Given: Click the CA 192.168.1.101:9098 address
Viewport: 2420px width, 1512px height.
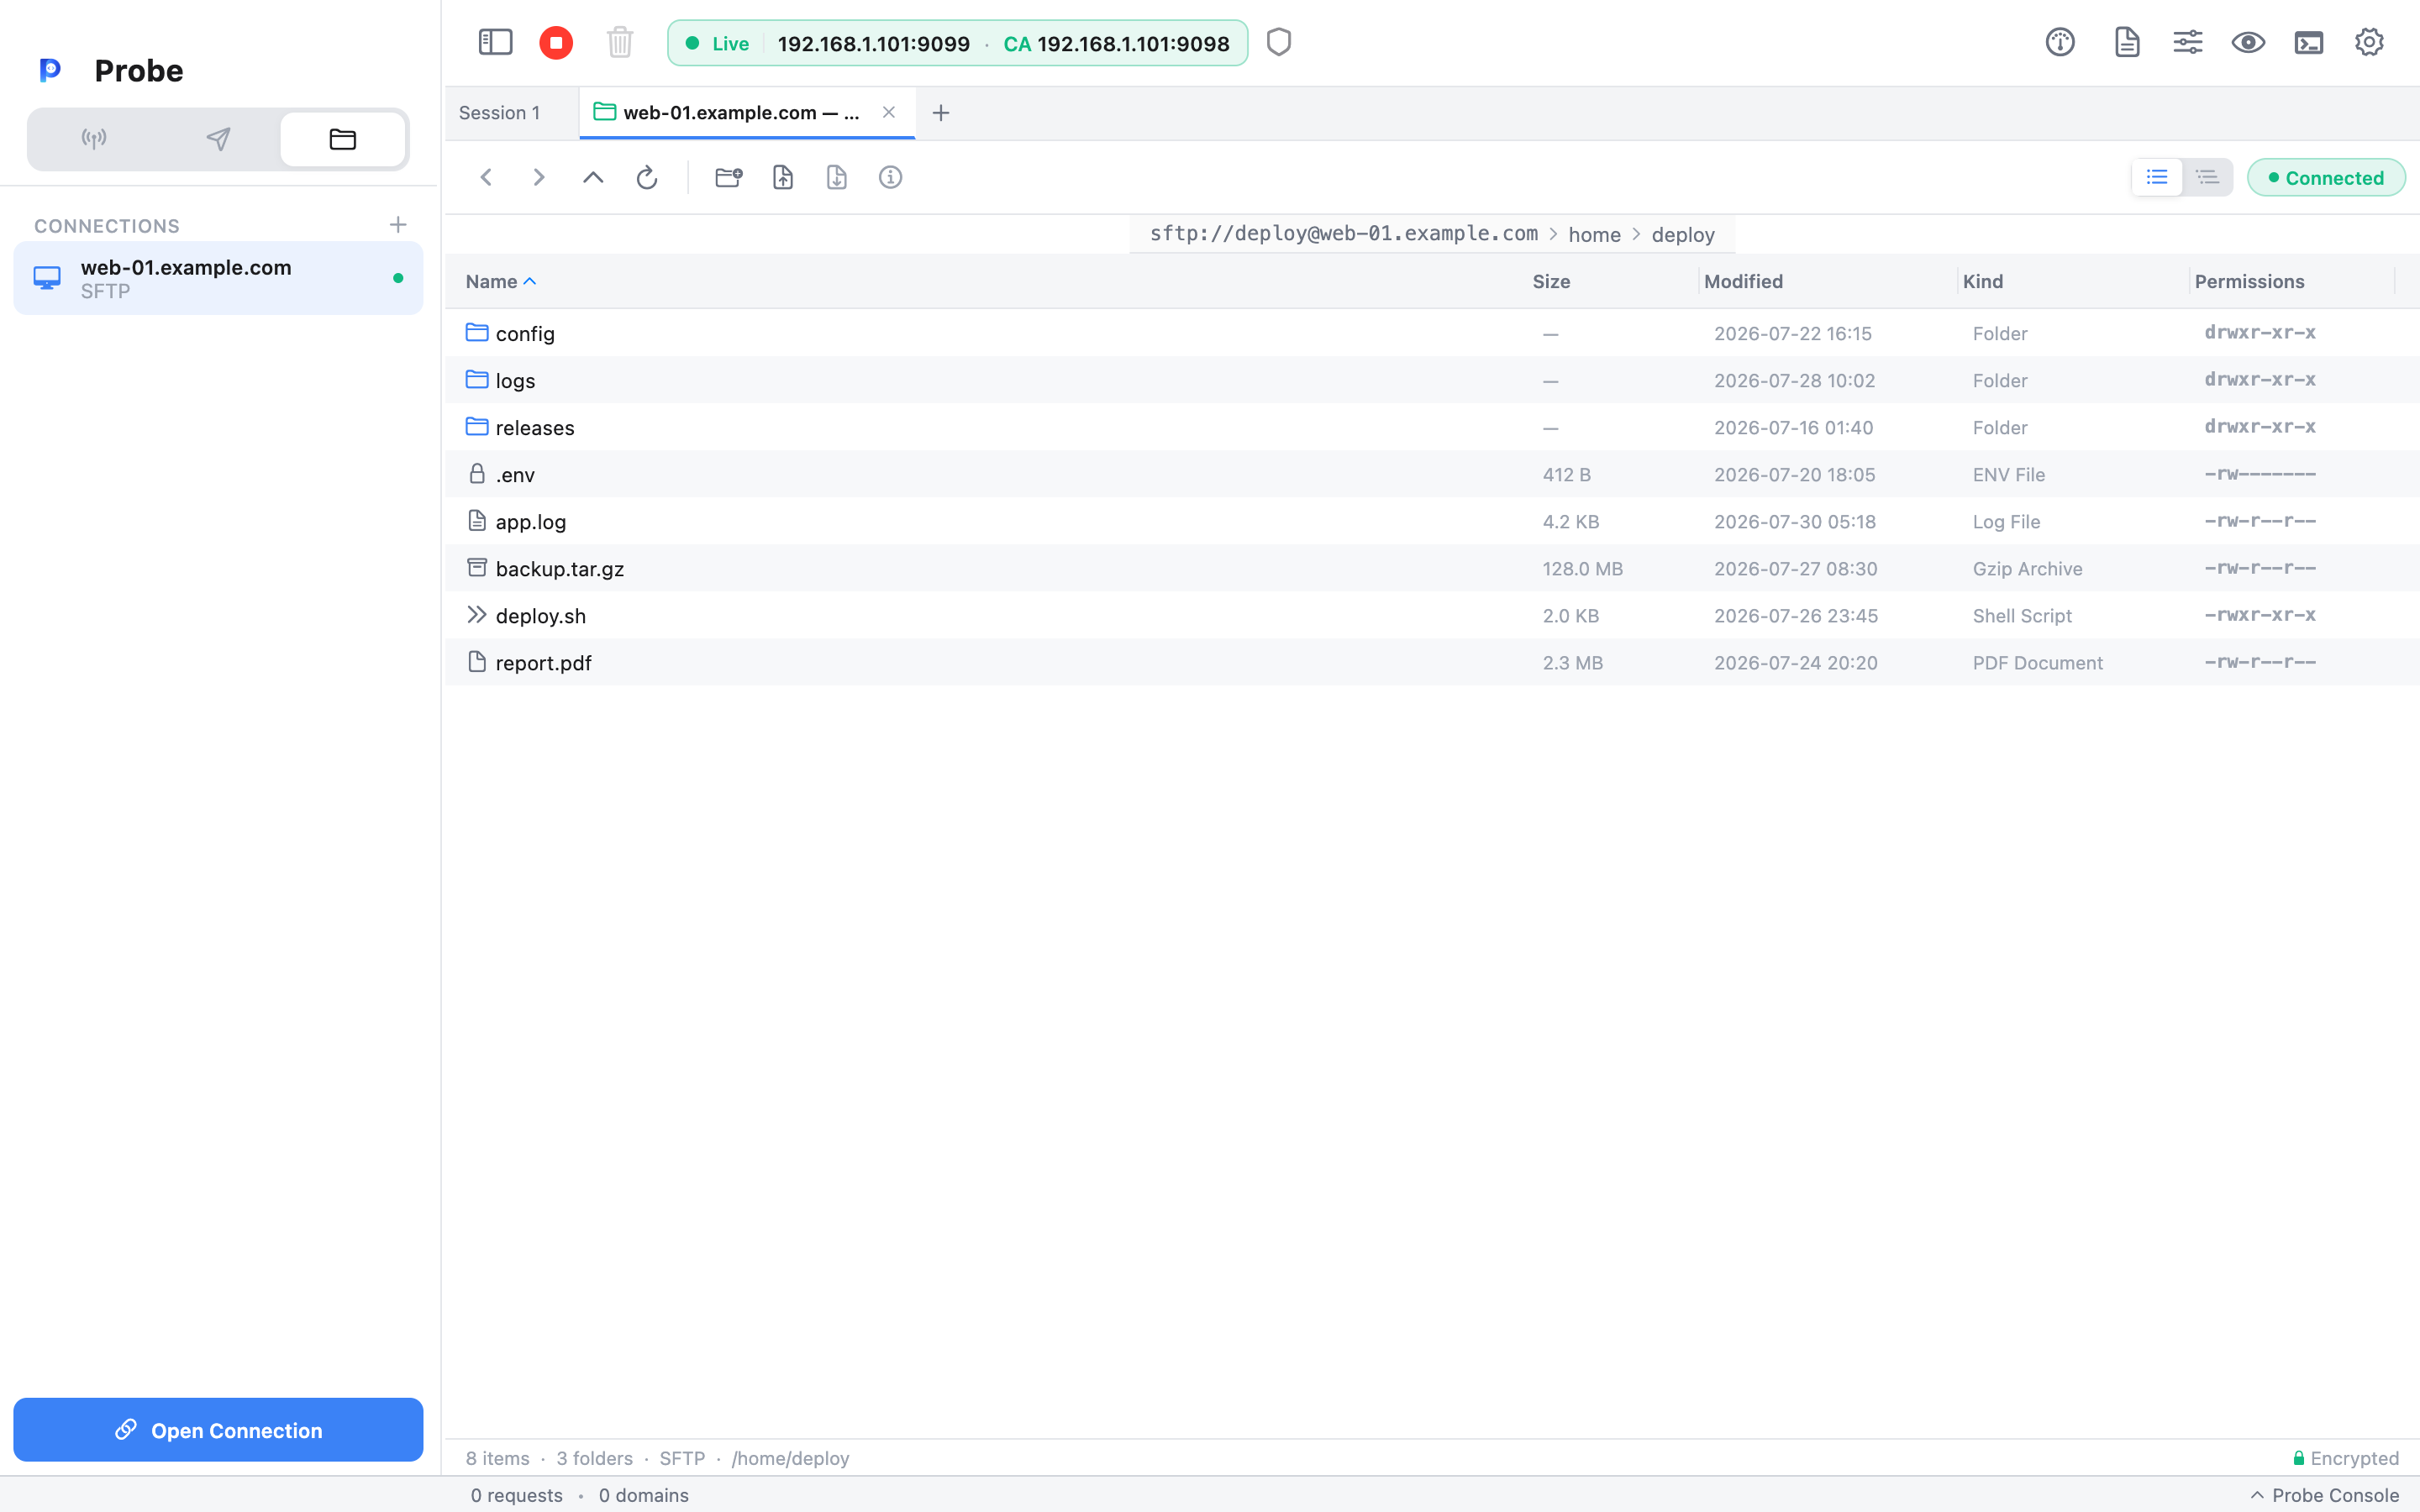Looking at the screenshot, I should point(1116,43).
